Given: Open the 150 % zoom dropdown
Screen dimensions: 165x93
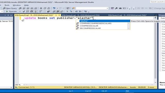Looking at the screenshot, I should coord(24,85).
